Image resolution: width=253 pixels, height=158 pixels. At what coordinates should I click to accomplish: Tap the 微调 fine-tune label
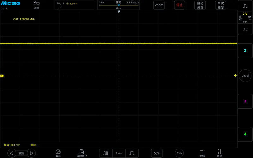click(22, 153)
